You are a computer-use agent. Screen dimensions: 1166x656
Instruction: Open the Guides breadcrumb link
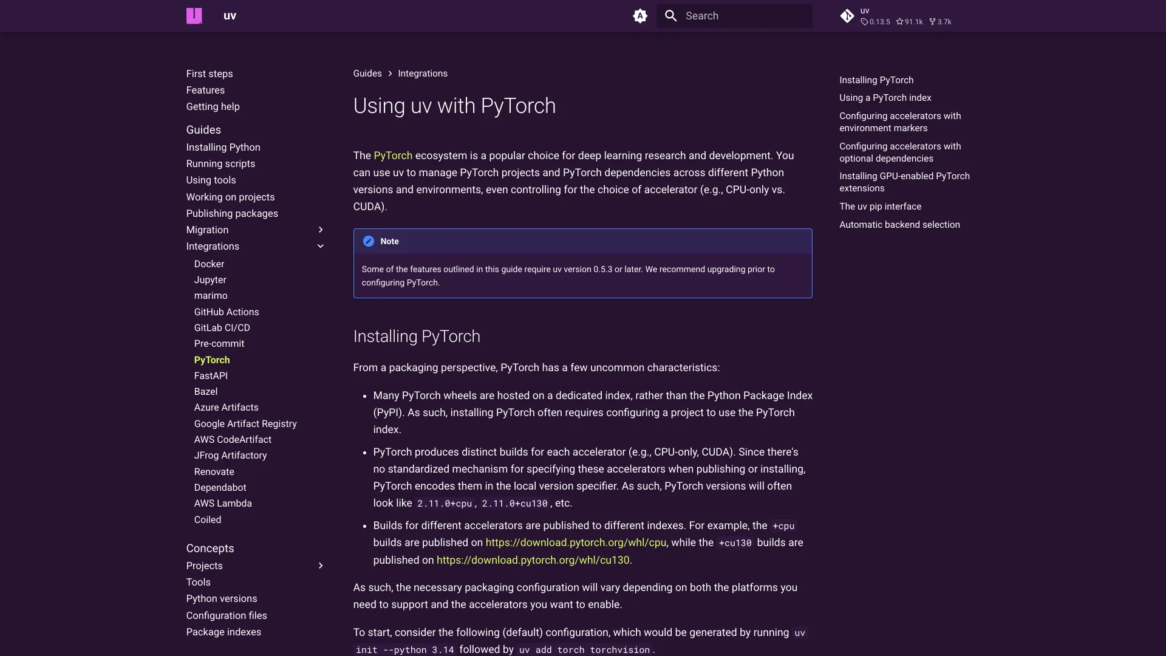(x=367, y=73)
